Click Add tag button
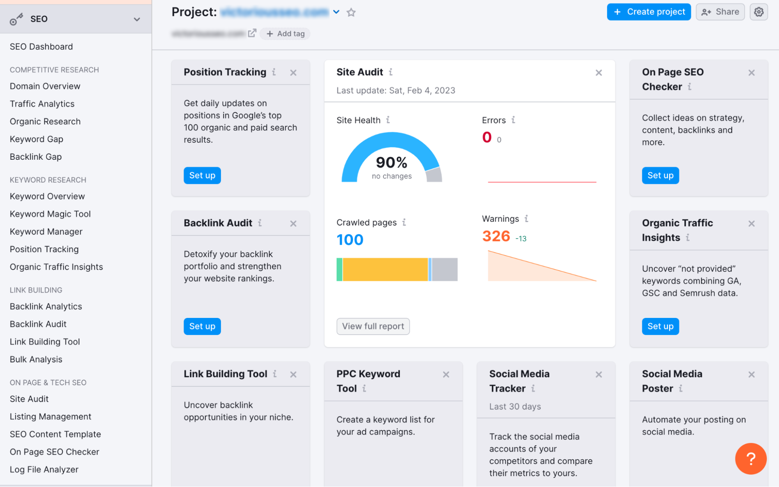Image resolution: width=779 pixels, height=487 pixels. point(285,34)
